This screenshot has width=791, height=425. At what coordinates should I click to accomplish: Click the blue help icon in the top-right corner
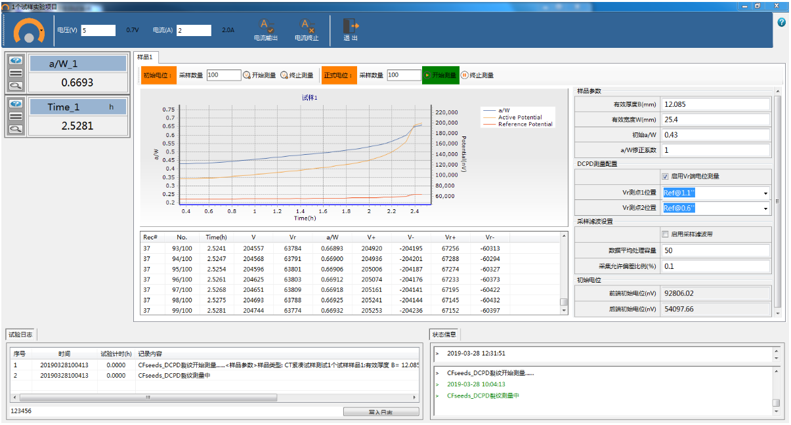781,22
